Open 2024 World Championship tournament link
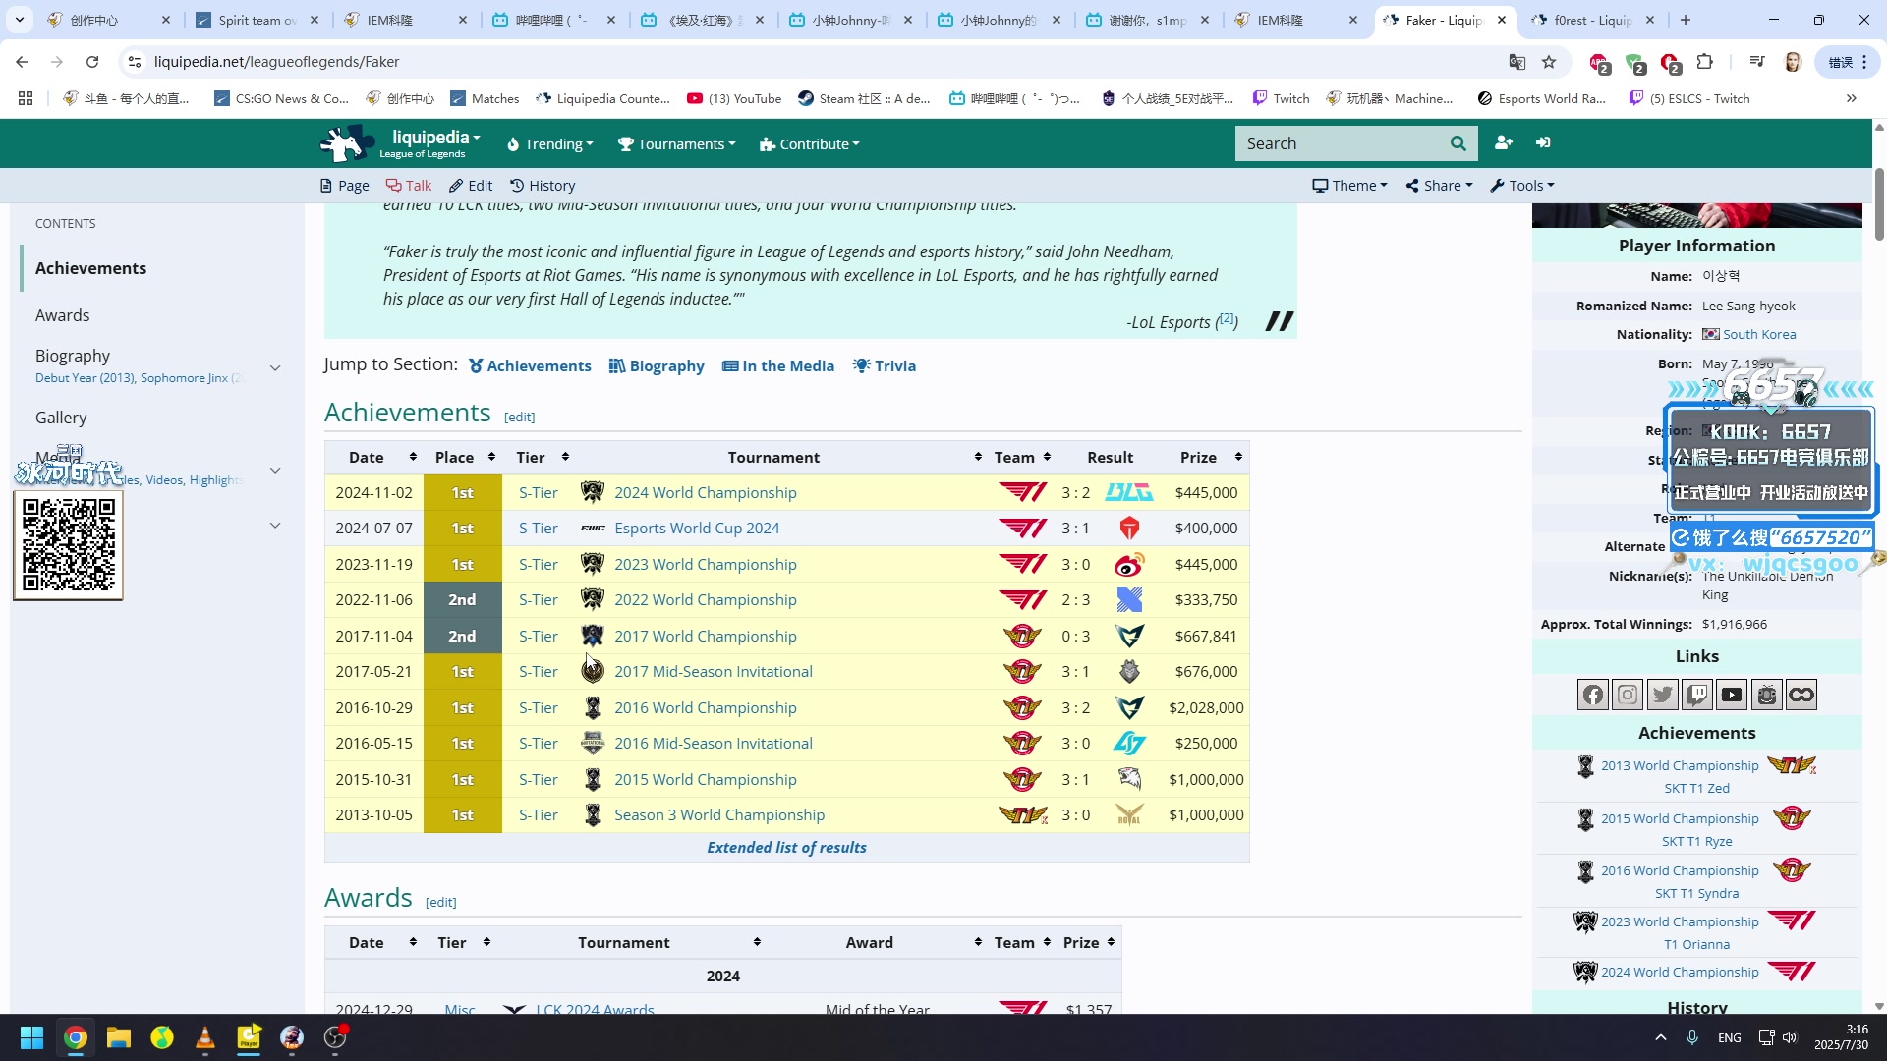The width and height of the screenshot is (1887, 1061). (705, 492)
